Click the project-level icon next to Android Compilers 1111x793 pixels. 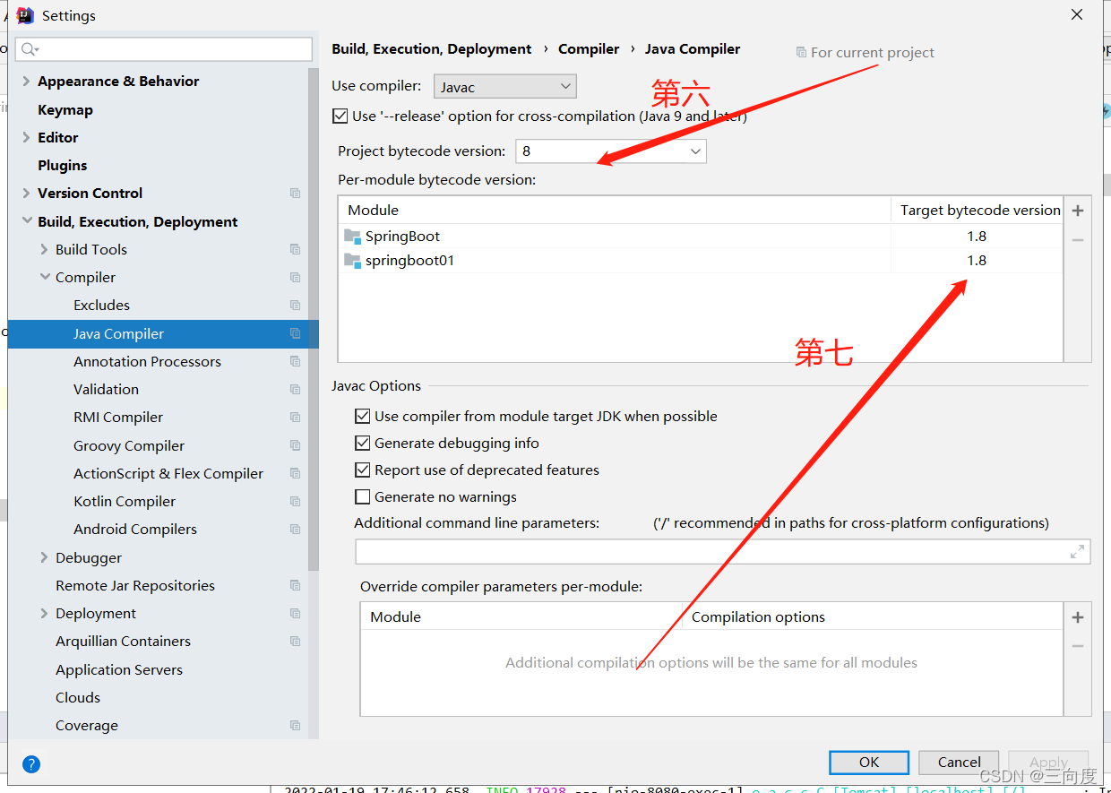pyautogui.click(x=295, y=529)
